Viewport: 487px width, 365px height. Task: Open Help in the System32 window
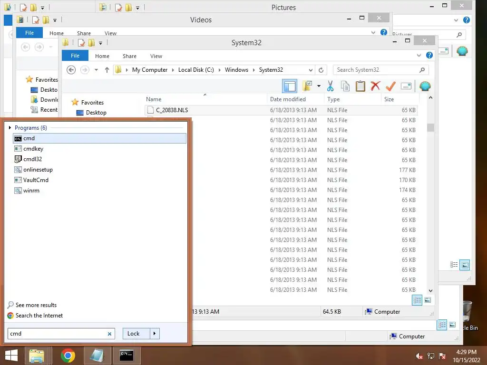[x=429, y=55]
